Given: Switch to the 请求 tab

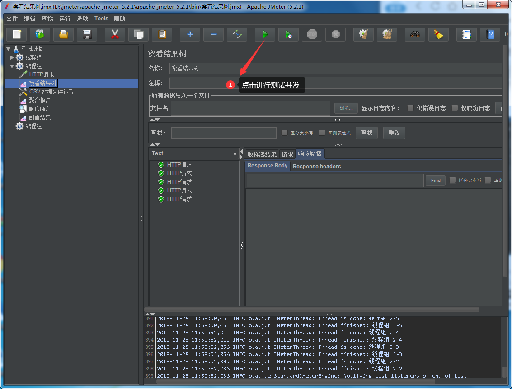Looking at the screenshot, I should [x=287, y=154].
